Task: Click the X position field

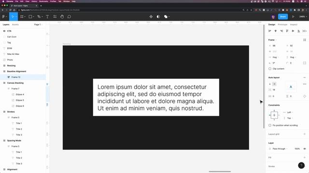Action: click(276, 46)
